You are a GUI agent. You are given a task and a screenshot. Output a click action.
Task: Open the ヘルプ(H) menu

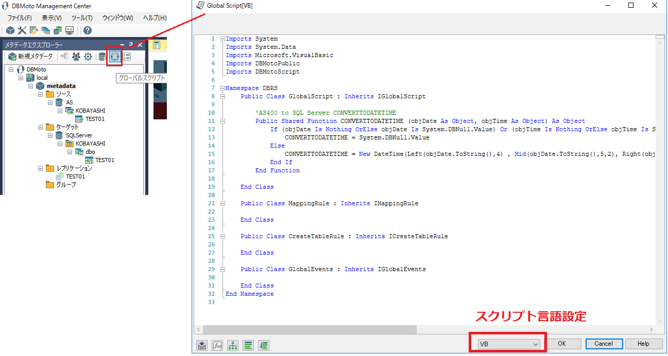click(x=155, y=17)
